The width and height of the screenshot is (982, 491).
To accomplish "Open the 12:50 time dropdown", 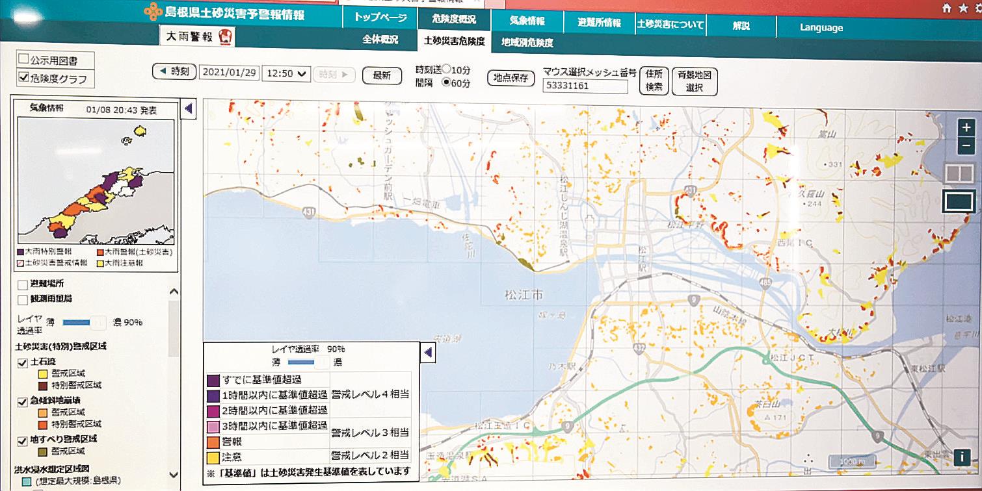I will pos(286,74).
